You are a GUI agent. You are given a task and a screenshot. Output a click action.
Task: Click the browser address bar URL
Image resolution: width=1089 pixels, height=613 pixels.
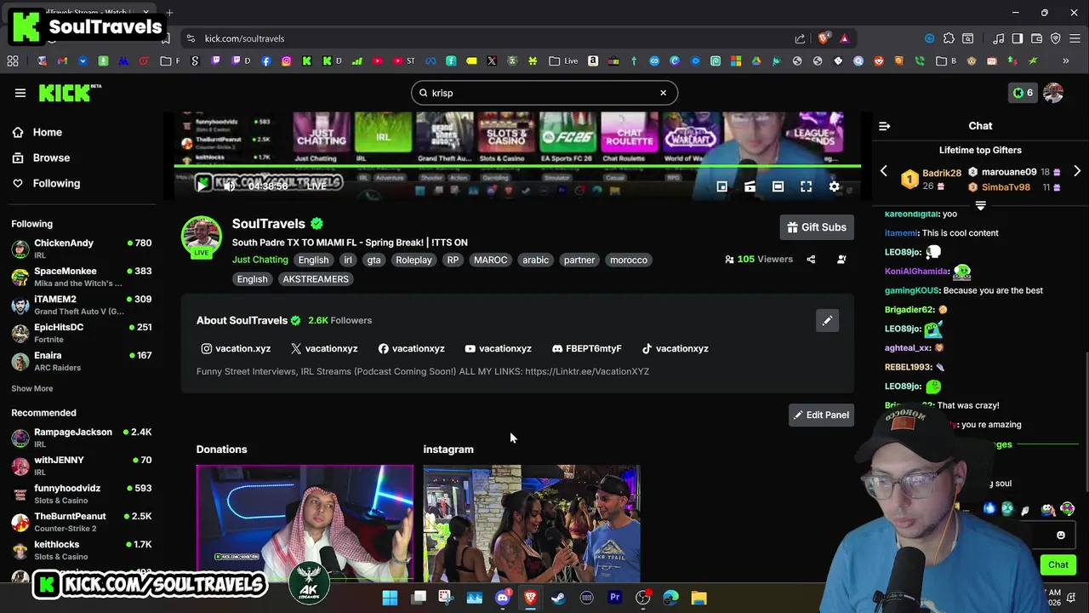point(244,38)
